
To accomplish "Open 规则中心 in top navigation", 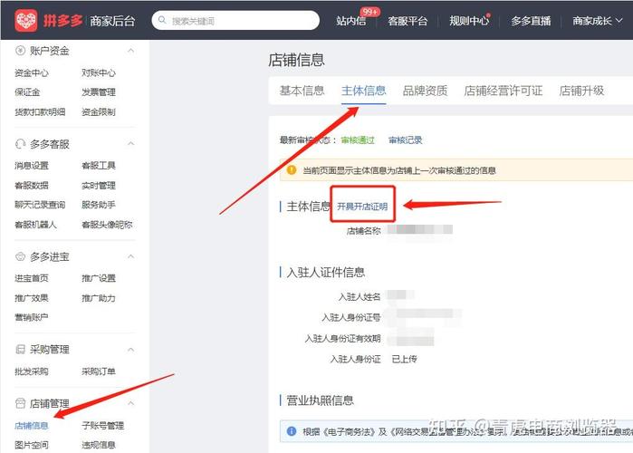I will [469, 21].
